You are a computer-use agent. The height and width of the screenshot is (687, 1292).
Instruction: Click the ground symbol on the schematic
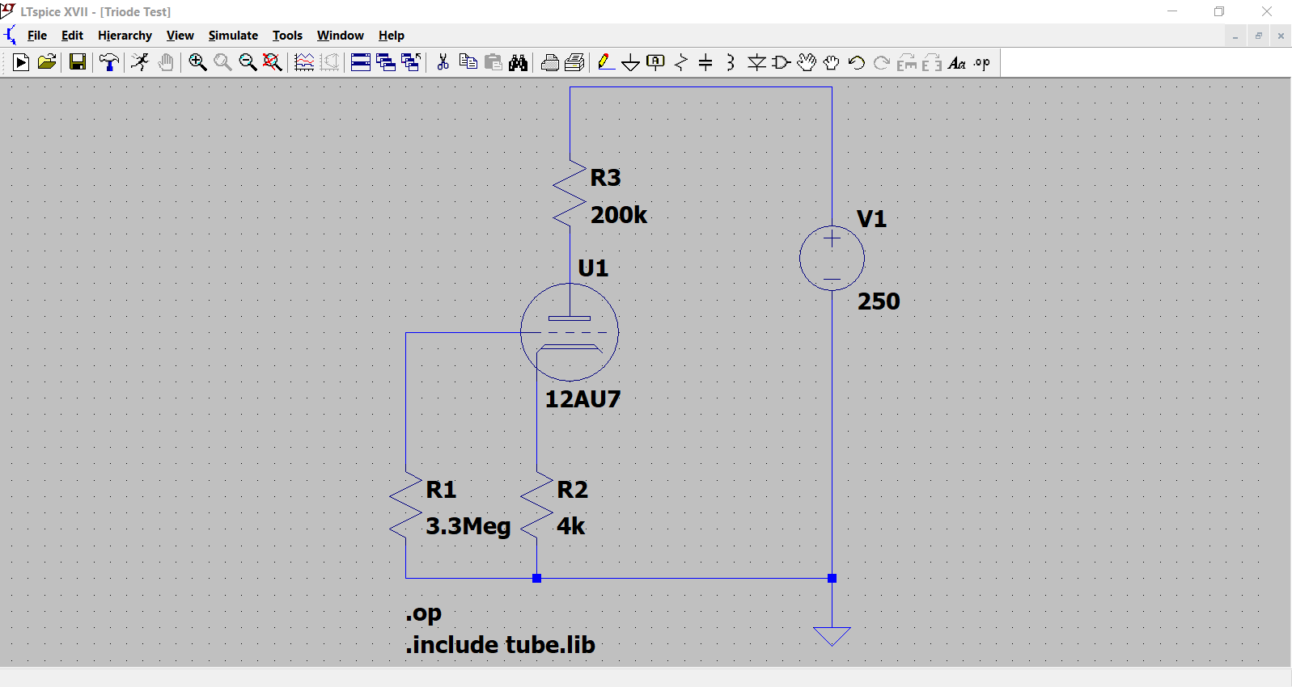pyautogui.click(x=832, y=636)
